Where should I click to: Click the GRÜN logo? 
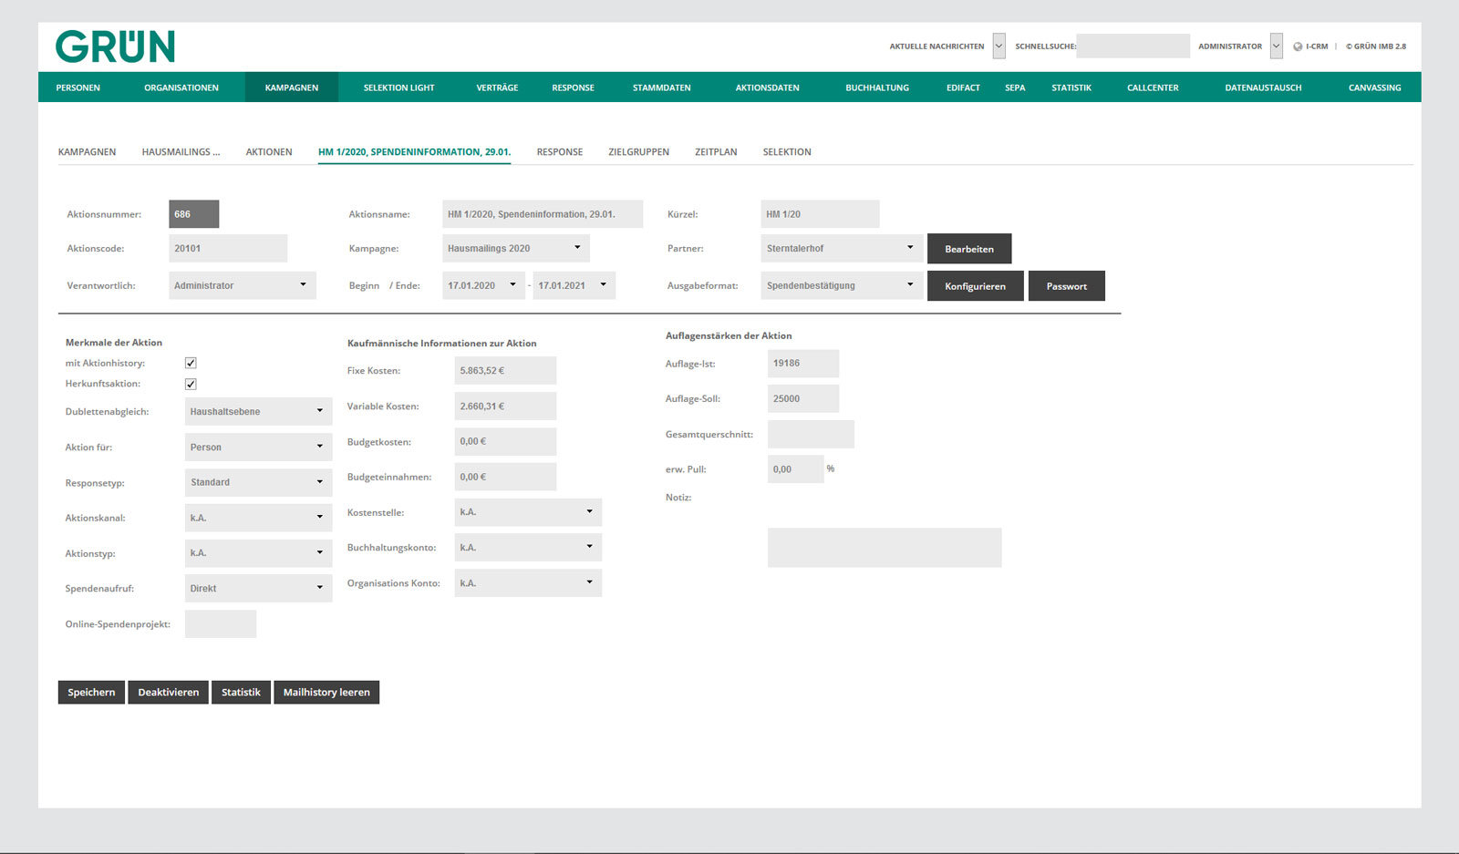coord(115,46)
